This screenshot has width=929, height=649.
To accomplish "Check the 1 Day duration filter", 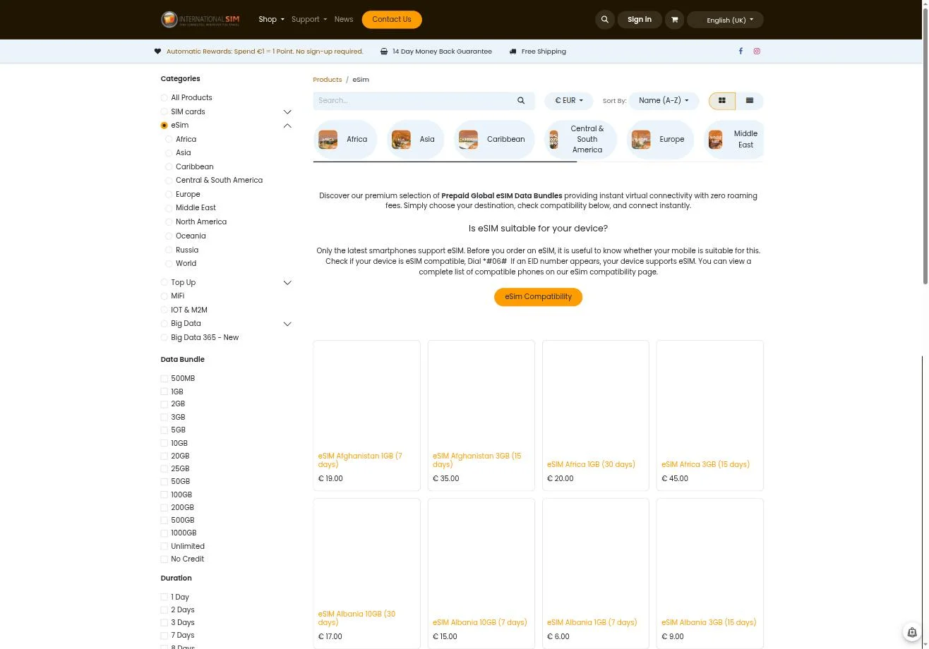I will (x=164, y=598).
